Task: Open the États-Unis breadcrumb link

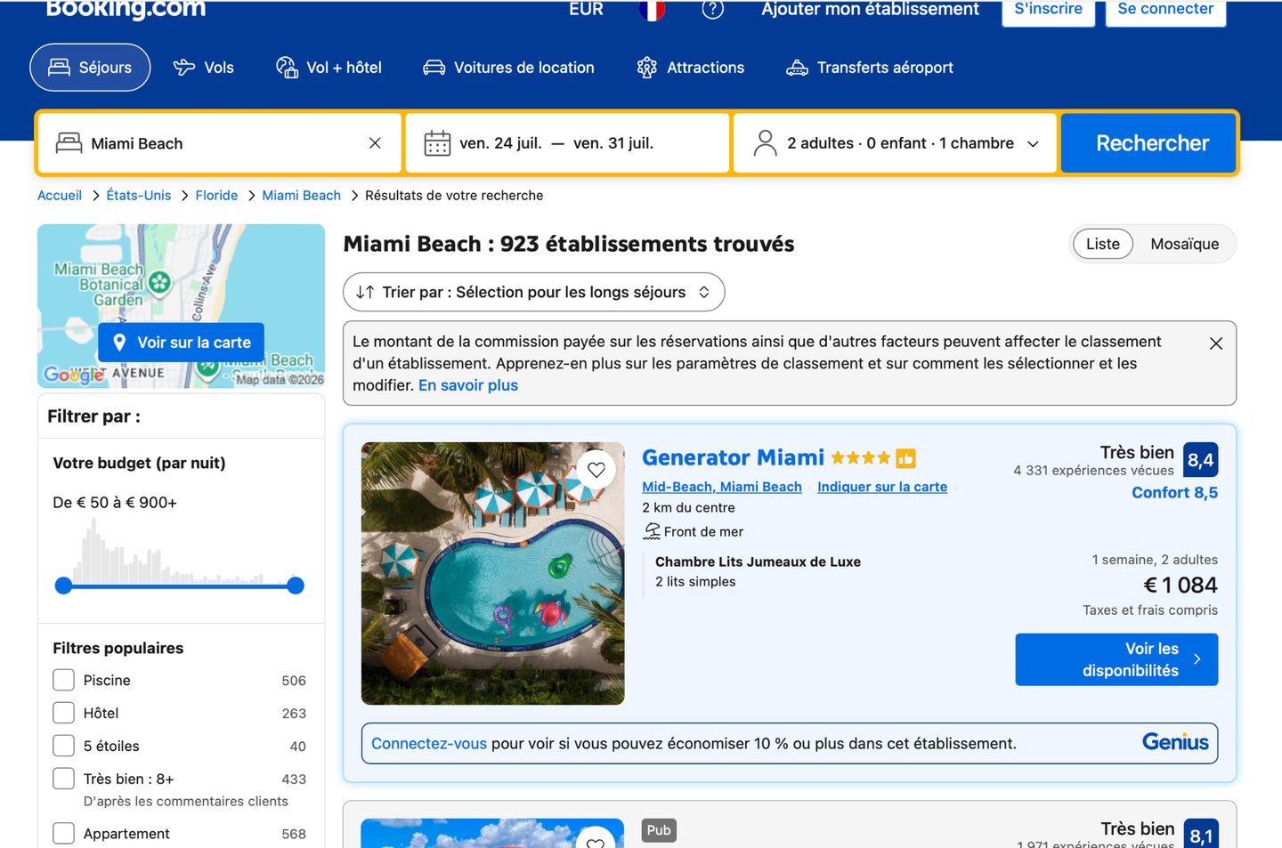Action: pyautogui.click(x=139, y=196)
